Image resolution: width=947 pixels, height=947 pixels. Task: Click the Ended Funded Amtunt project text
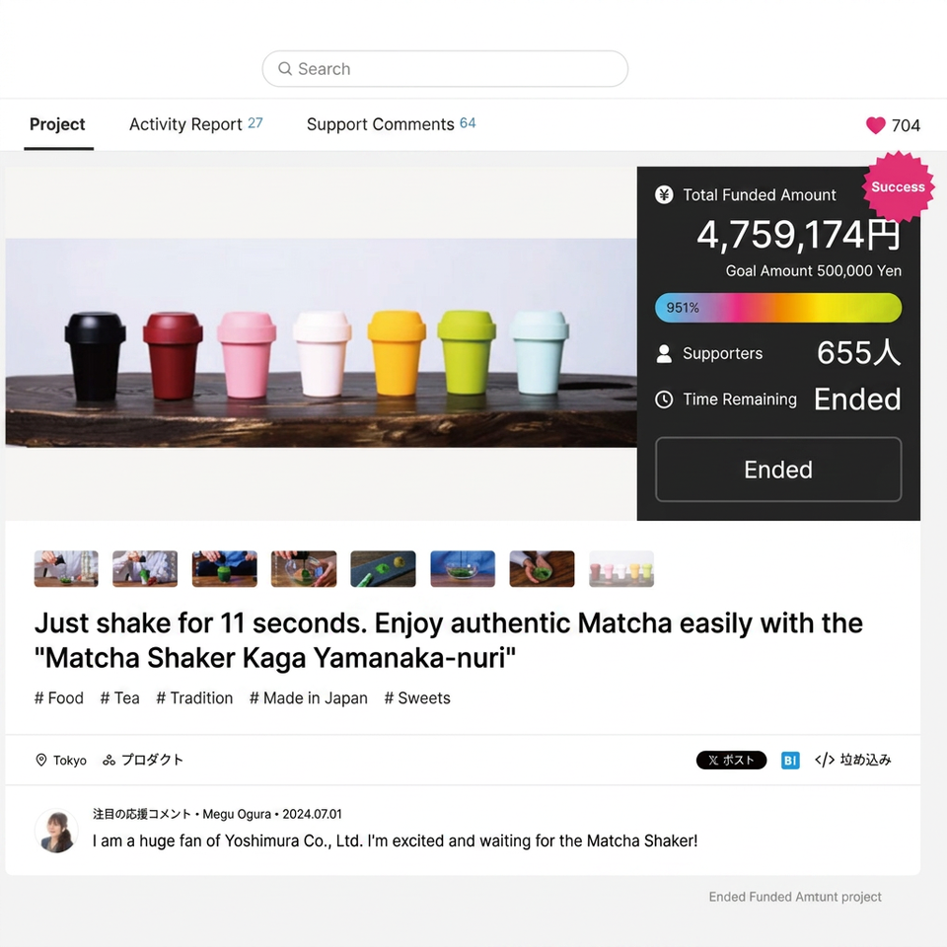coord(795,897)
